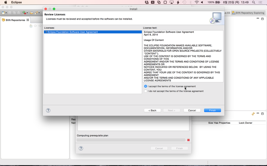Click the link/sync icon in lower panel

coord(253,114)
